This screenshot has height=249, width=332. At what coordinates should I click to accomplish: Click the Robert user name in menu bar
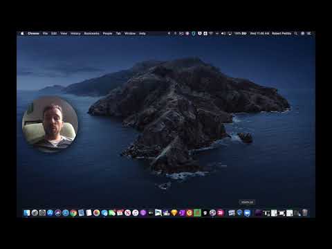pos(282,33)
